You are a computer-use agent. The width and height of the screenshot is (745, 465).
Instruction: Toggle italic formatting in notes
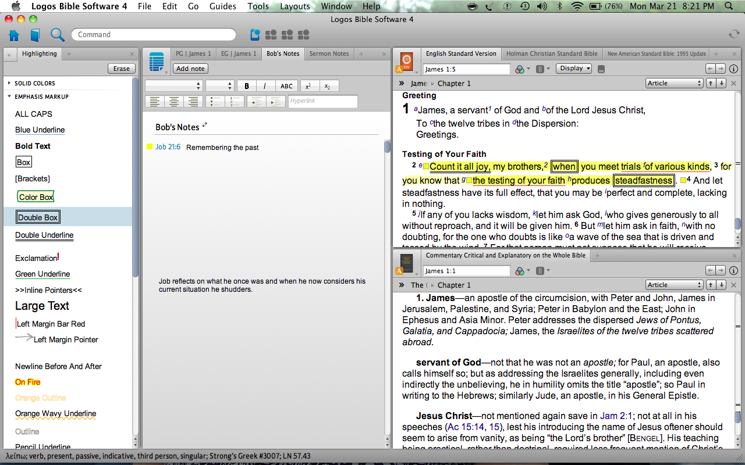265,86
